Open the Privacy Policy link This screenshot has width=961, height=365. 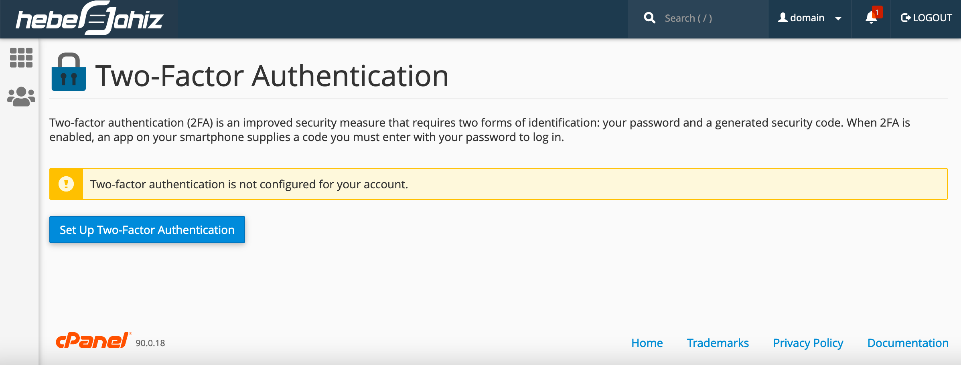tap(808, 343)
